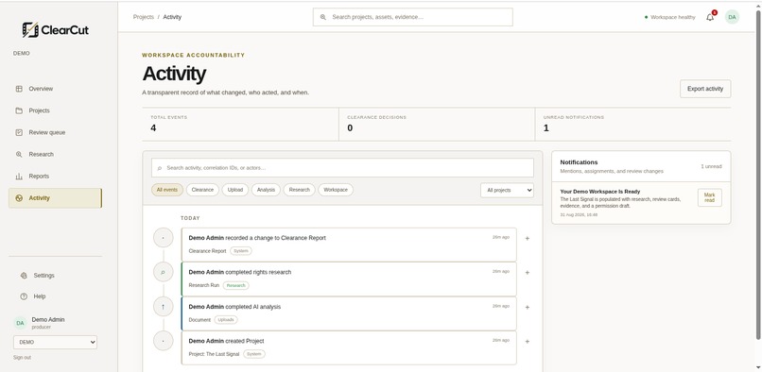
Task: Click the Clearance Decisions stat
Action: pyautogui.click(x=437, y=125)
